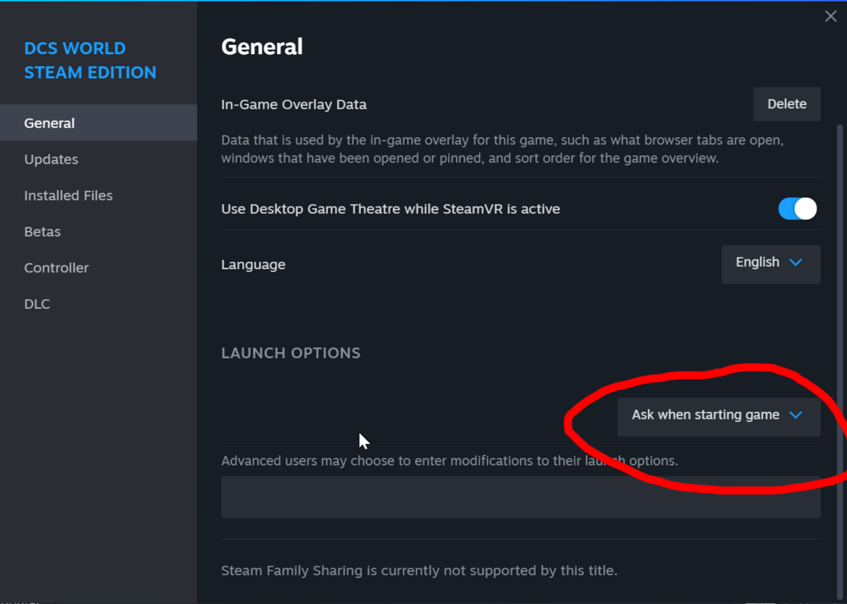Select the General sidebar tab
Image resolution: width=847 pixels, height=604 pixels.
click(x=49, y=124)
